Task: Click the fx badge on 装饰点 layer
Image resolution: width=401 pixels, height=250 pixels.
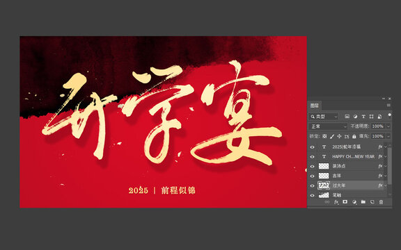Action: pos(380,166)
